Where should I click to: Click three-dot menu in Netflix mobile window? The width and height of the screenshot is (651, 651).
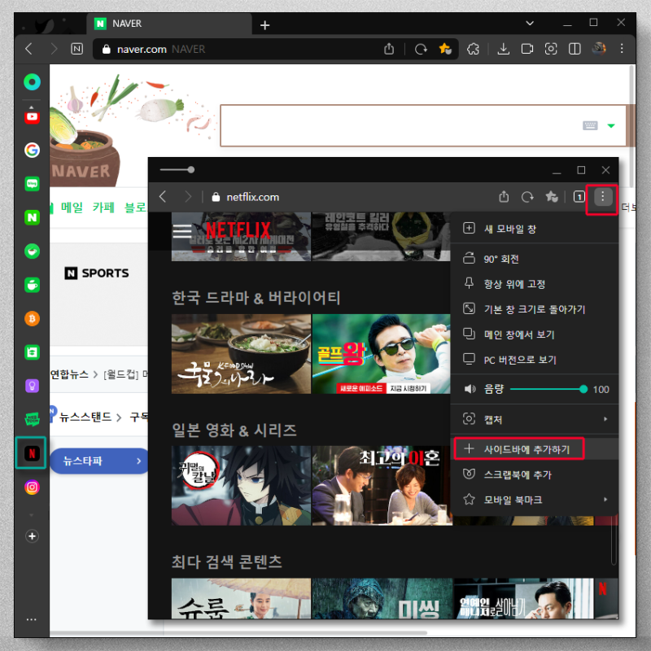(602, 197)
